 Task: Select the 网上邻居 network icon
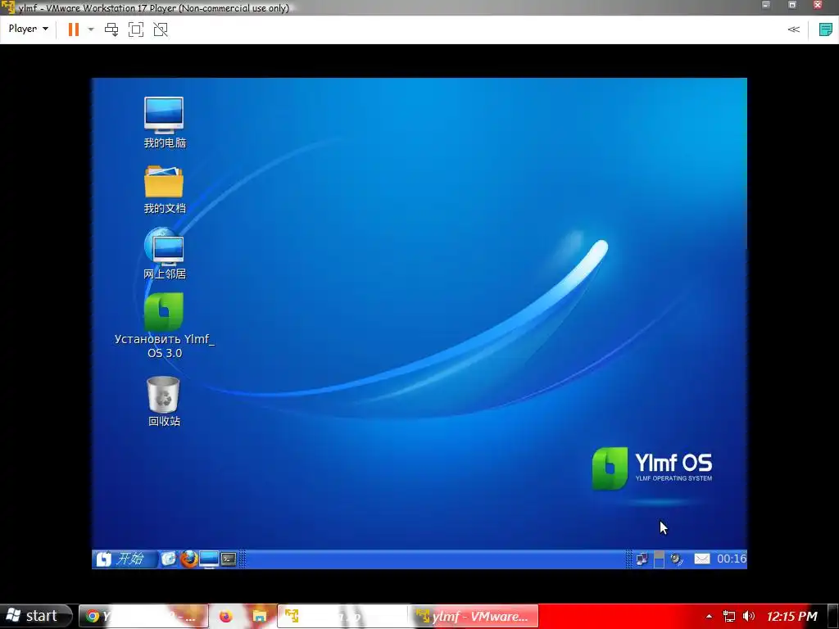tap(164, 254)
